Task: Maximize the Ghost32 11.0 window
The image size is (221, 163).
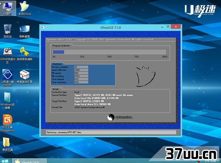Action: (x=168, y=27)
